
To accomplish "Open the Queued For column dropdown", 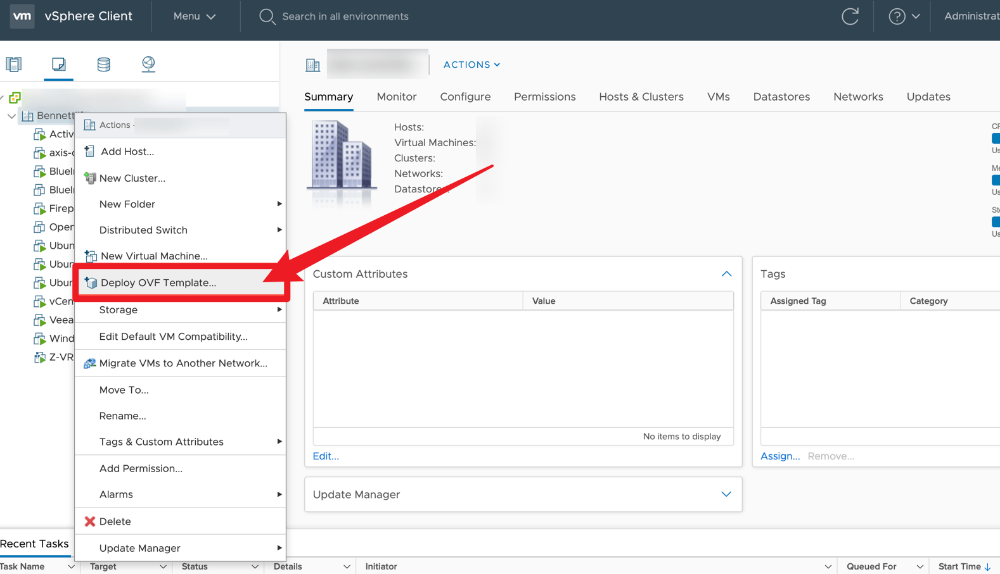I will (920, 567).
